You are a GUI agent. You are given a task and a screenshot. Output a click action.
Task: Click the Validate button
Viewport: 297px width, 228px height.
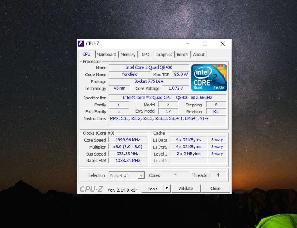pyautogui.click(x=186, y=189)
